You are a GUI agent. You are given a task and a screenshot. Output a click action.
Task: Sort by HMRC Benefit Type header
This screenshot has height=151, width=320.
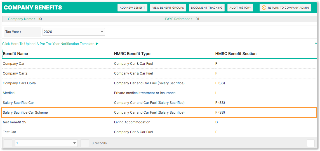pos(132,54)
